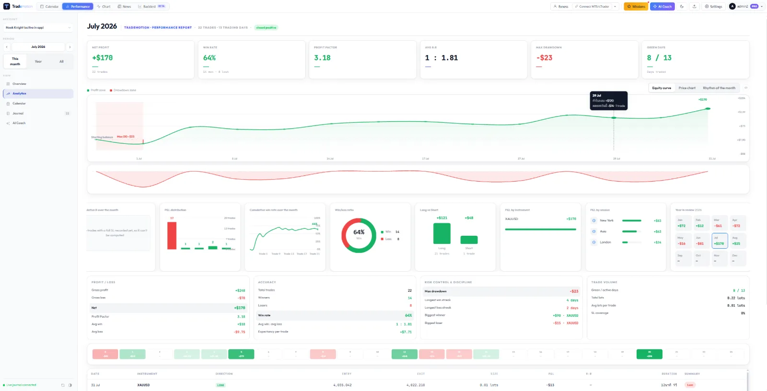Click the clock icon beside Asia session
Image resolution: width=767 pixels, height=391 pixels.
(x=594, y=231)
